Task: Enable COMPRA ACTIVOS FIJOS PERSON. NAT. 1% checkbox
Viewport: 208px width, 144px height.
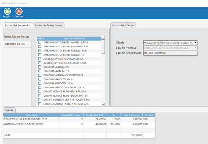Action: tap(40, 95)
